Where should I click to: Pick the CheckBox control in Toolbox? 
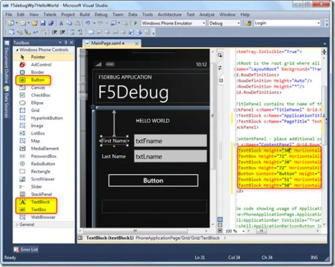coord(44,95)
